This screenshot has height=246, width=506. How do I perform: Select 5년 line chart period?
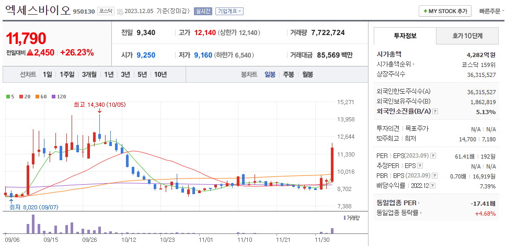pyautogui.click(x=142, y=75)
